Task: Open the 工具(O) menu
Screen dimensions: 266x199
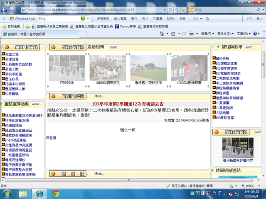Action: 244,34
